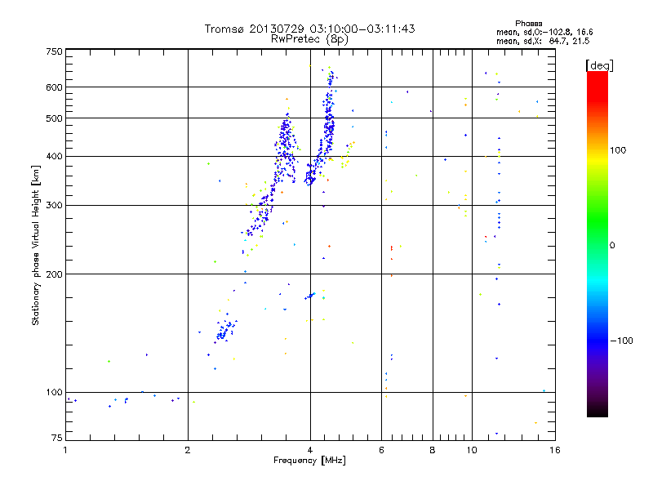Click the plot title 'Tromsø 20130729 03:10:00-03:11:43'

point(309,29)
